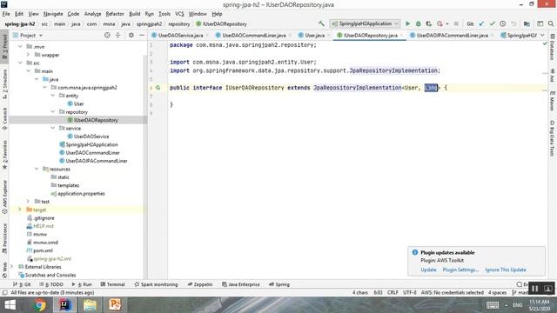This screenshot has height=313, width=557.
Task: Open Chrome from the Windows taskbar
Action: click(x=40, y=305)
